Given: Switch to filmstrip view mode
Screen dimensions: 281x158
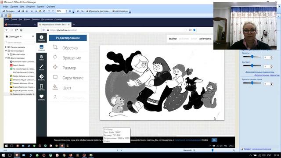Looking at the screenshot, I should 6,15.
